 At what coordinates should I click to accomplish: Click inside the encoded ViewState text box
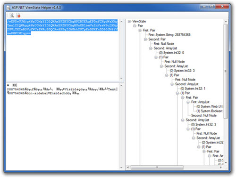coord(63,50)
